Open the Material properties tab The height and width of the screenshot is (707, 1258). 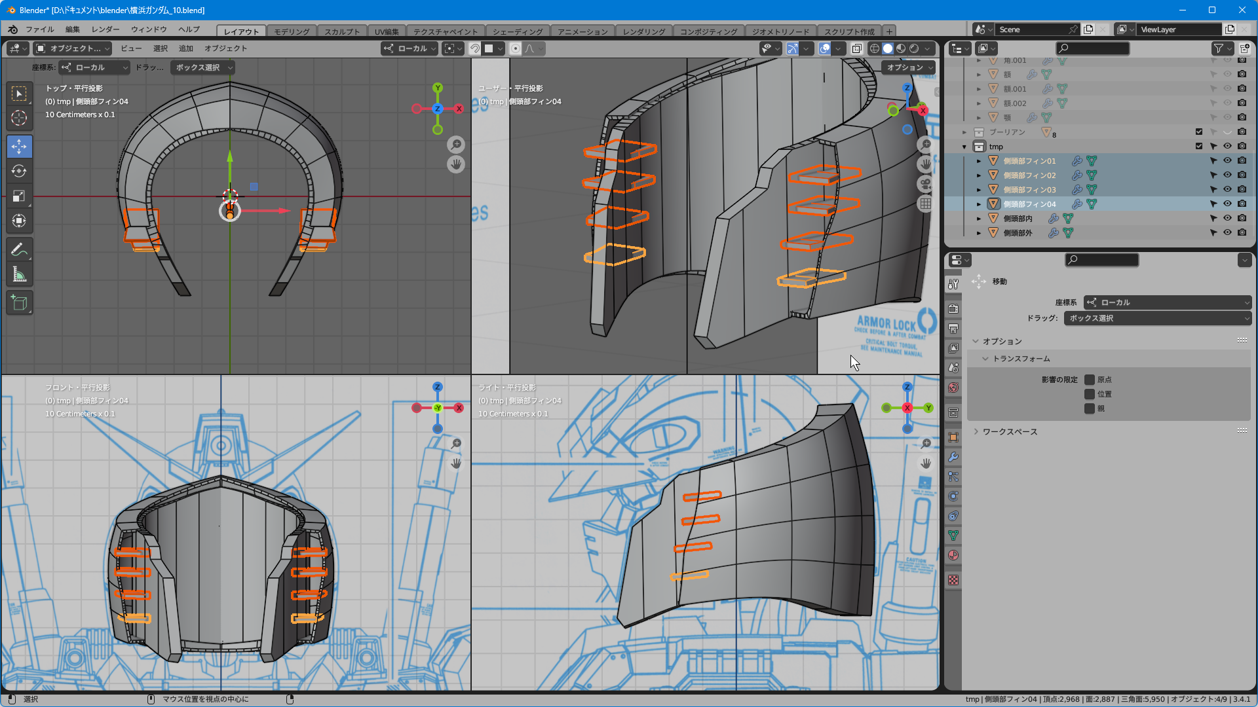953,555
